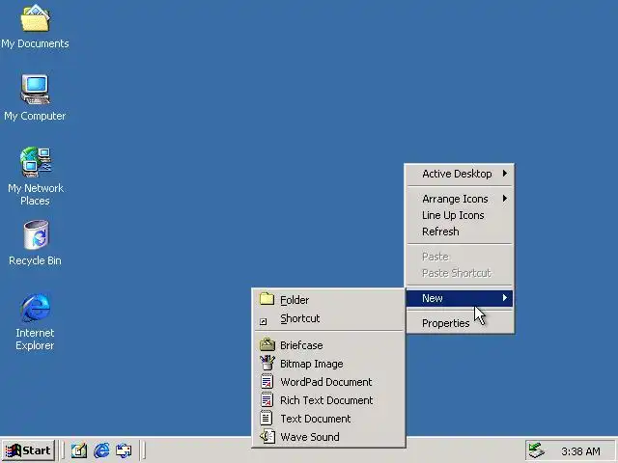
Task: Create a new Shortcut from submenu
Action: click(x=329, y=318)
